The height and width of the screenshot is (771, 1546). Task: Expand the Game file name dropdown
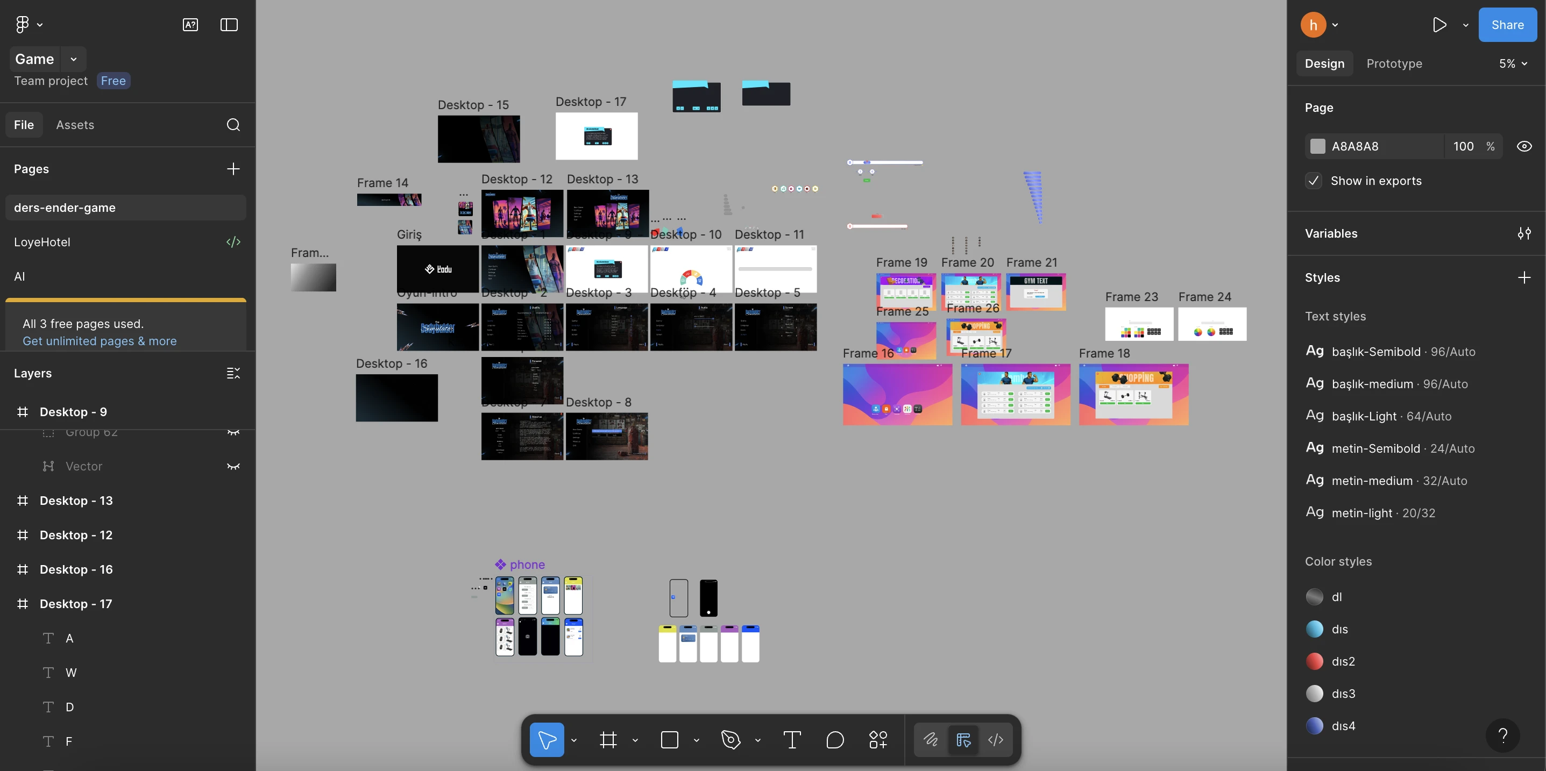tap(73, 59)
